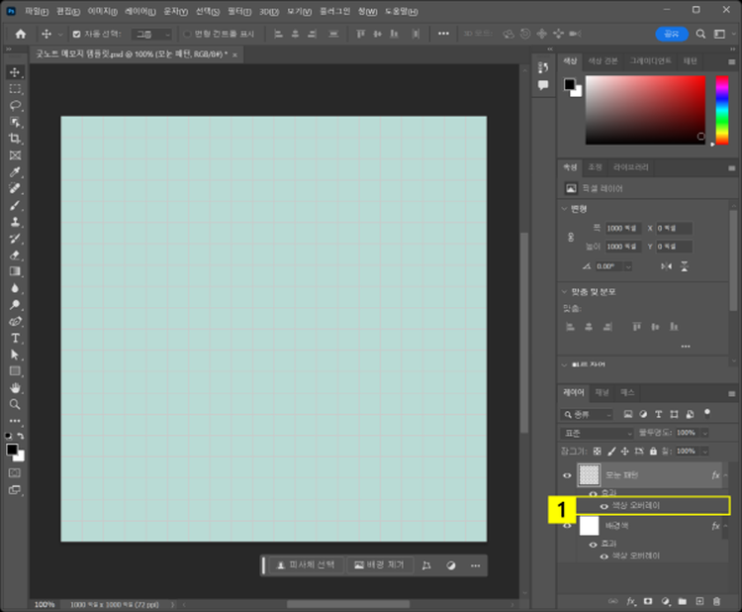Enable the 변형 컨트롤 표시 checkbox

pos(186,34)
